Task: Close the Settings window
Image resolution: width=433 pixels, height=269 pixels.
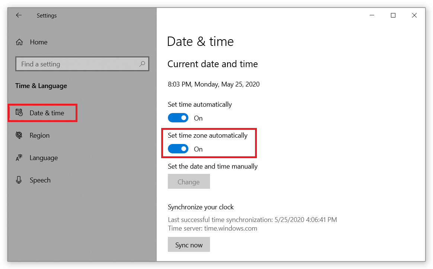Action: [414, 15]
